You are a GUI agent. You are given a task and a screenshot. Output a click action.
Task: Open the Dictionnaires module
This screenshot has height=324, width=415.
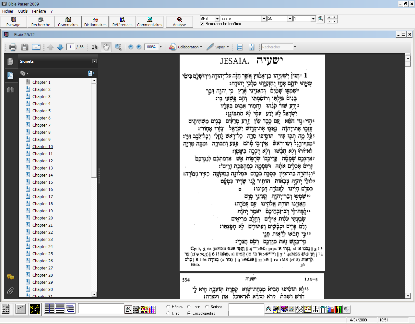(95, 22)
